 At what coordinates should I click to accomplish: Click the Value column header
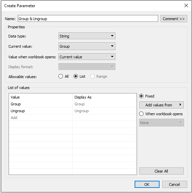pyautogui.click(x=41, y=97)
